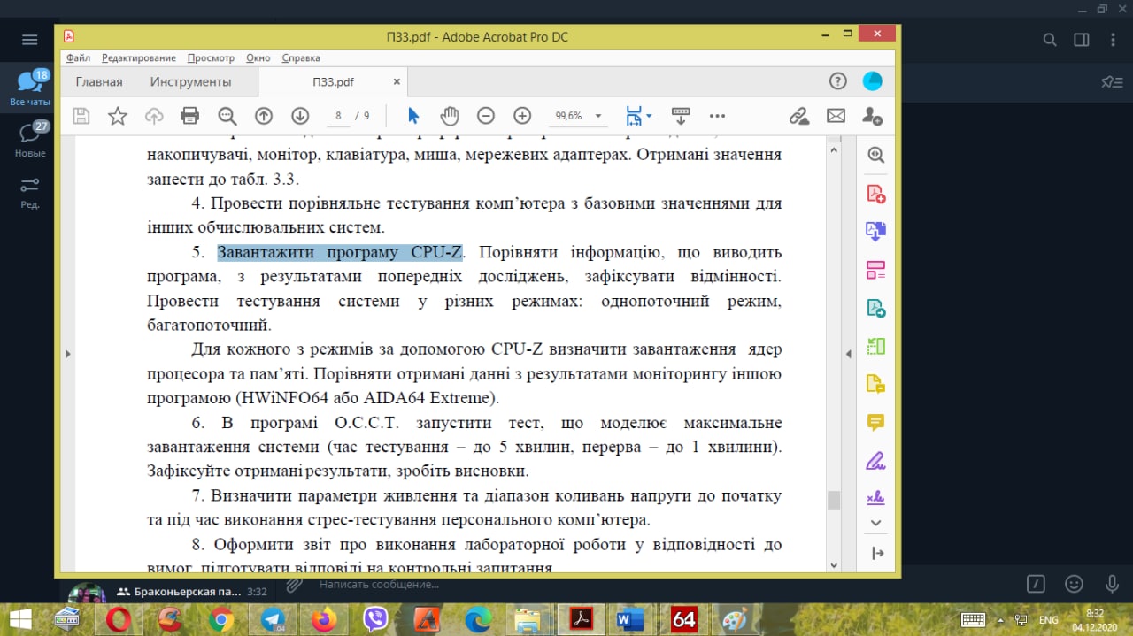
Task: Open the Telegram hamburger menu
Action: click(30, 40)
